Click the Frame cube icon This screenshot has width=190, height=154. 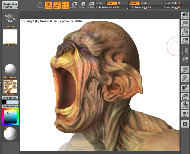(40, 5)
